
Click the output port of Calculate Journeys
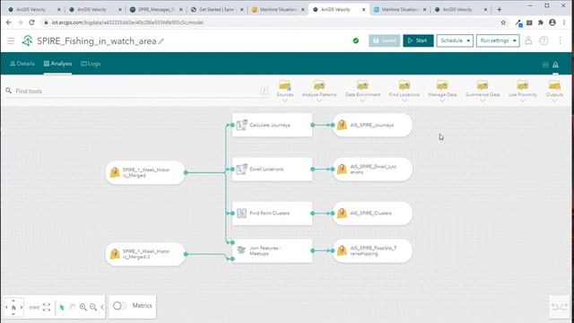coord(313,125)
